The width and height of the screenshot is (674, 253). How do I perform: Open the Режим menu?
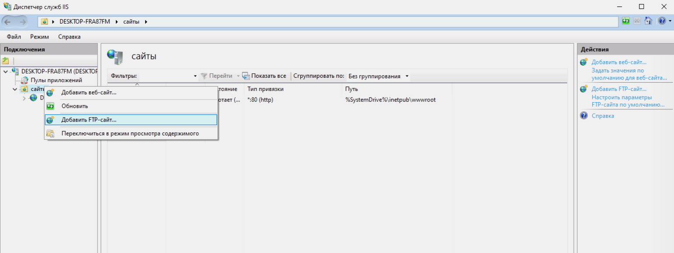(39, 37)
